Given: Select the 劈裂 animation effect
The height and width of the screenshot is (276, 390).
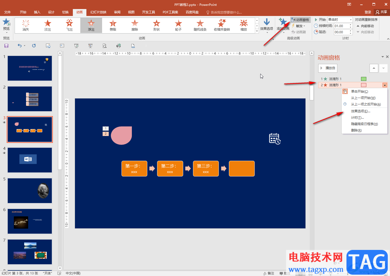Looking at the screenshot, I should [x=113, y=26].
